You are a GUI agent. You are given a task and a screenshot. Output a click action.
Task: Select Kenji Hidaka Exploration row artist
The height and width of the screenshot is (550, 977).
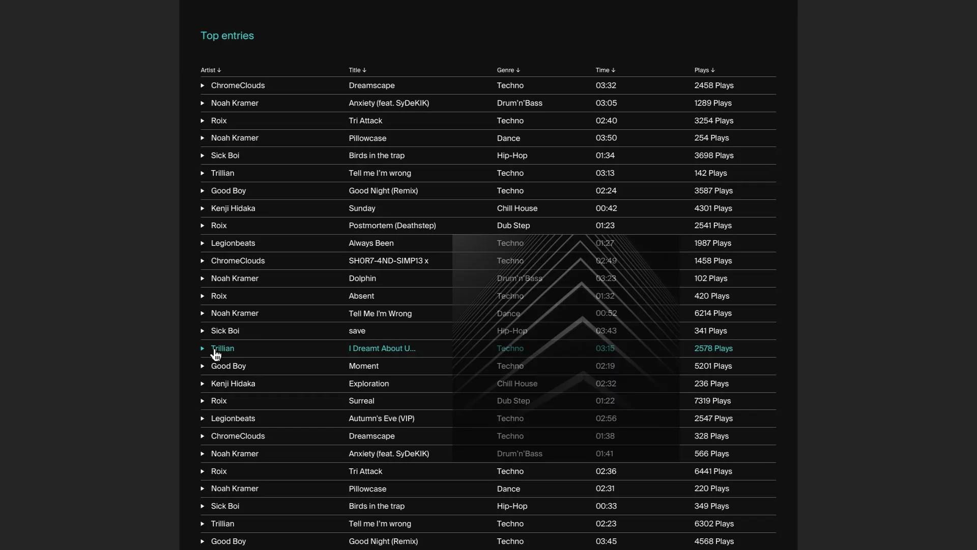[x=233, y=384]
